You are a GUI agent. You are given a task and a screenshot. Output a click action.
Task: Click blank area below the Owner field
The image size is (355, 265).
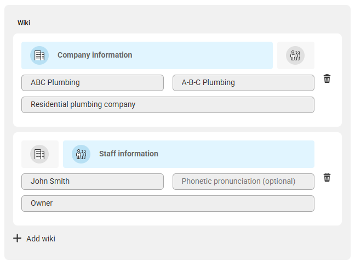[168, 218]
